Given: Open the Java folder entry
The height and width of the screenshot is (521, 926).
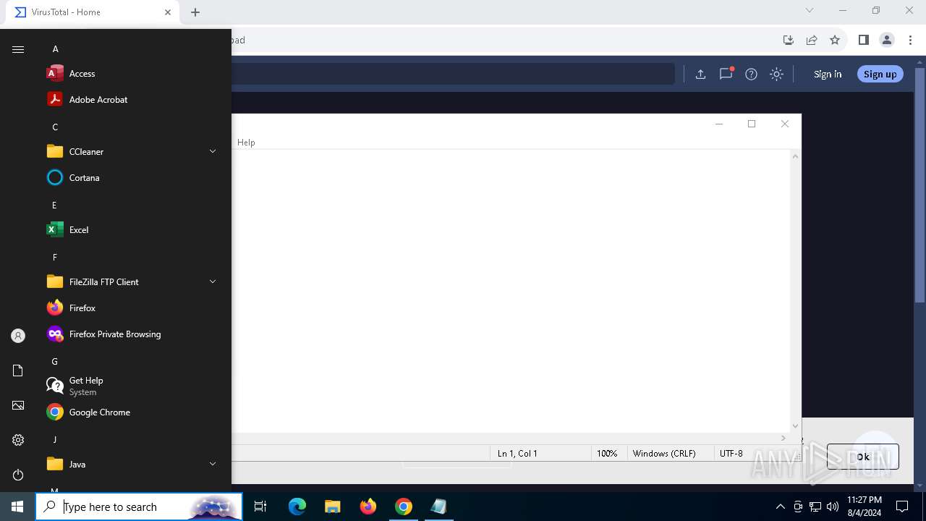Looking at the screenshot, I should click(130, 465).
